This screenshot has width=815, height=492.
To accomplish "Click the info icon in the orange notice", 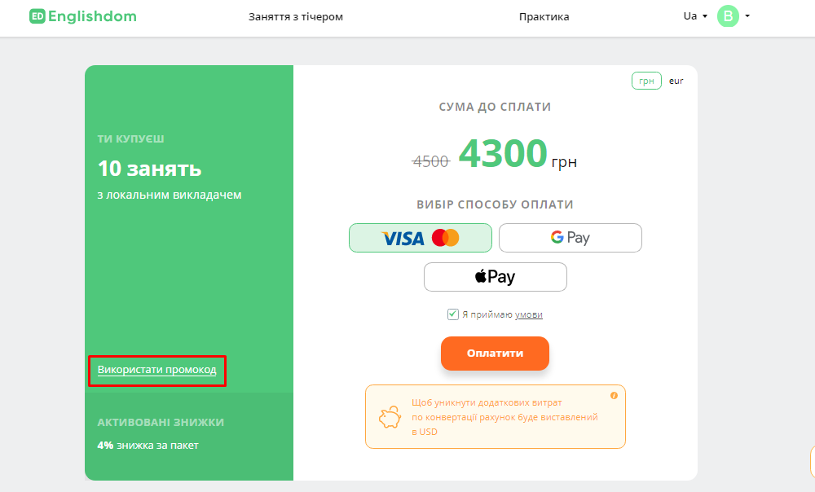I will point(614,395).
